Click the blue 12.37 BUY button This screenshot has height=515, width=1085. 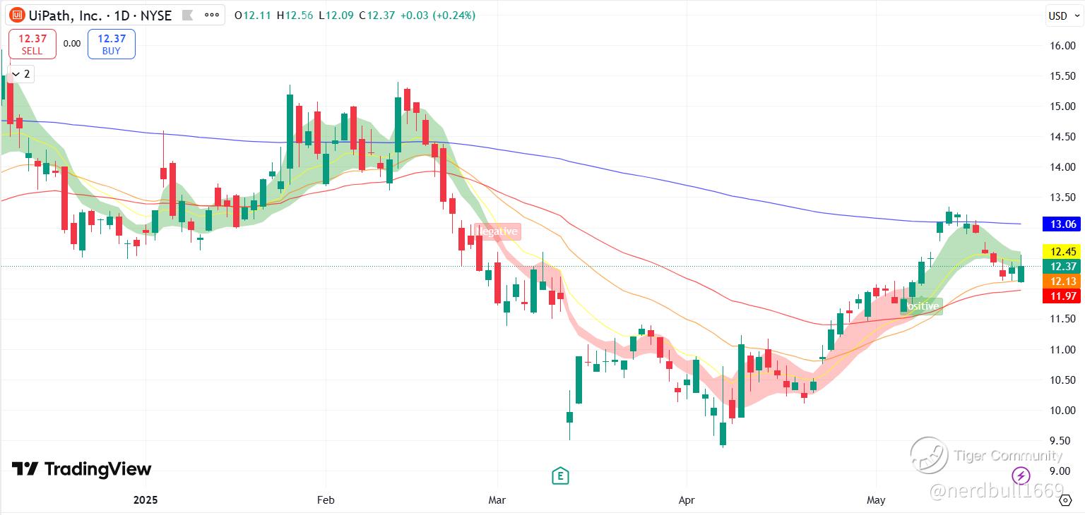(x=112, y=44)
